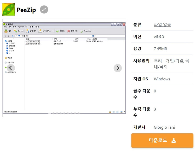This screenshot has width=196, height=151.
Task: Show the previous screenshot with the left arrow
Action: click(11, 68)
